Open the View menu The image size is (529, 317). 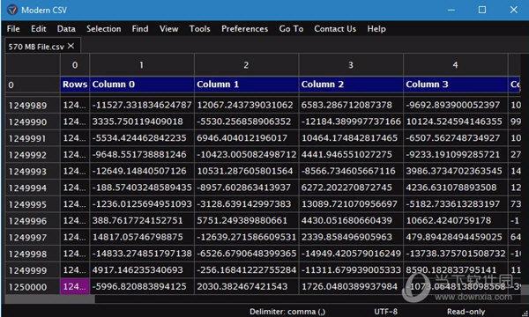click(168, 29)
